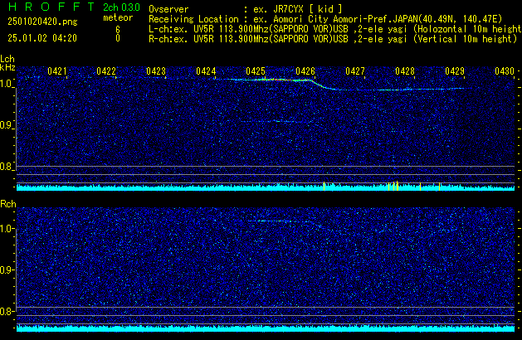Image resolution: width=522 pixels, height=340 pixels.
Task: Click the 1.0 frequency label in Lch
Action: (7, 84)
